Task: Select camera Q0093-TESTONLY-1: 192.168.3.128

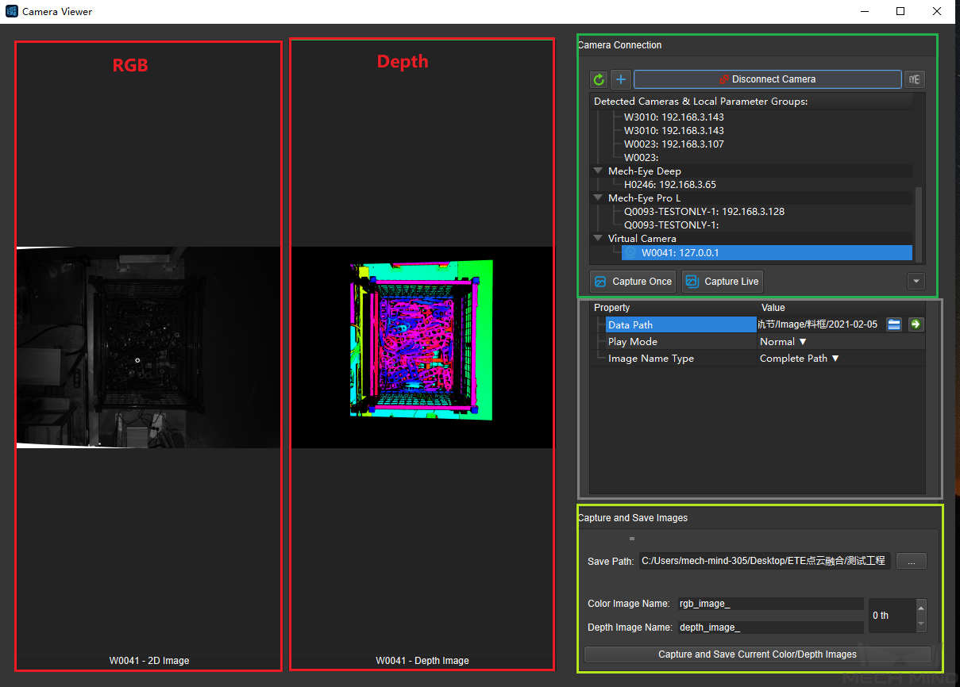Action: pos(704,212)
